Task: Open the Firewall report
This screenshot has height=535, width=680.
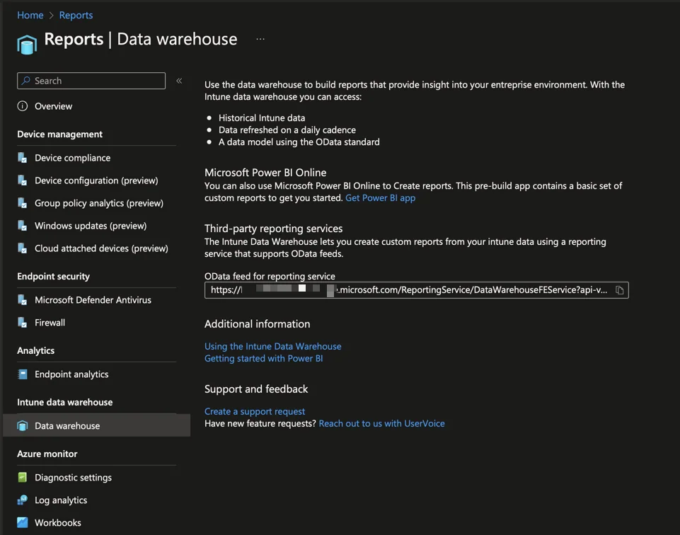Action: click(x=50, y=323)
